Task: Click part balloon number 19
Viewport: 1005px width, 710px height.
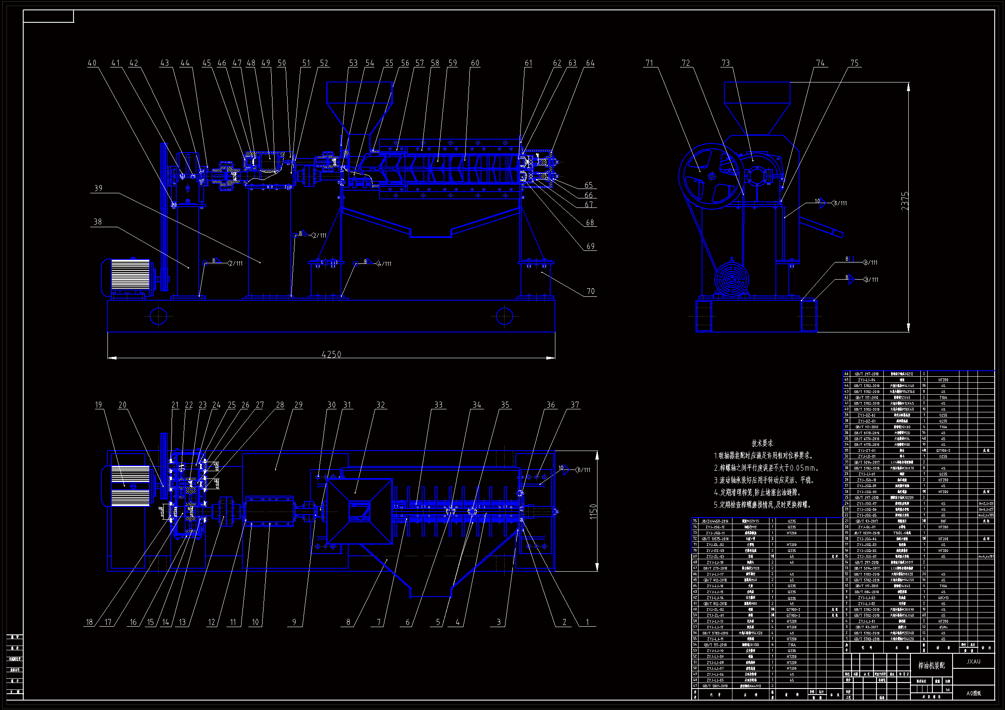Action: [98, 405]
